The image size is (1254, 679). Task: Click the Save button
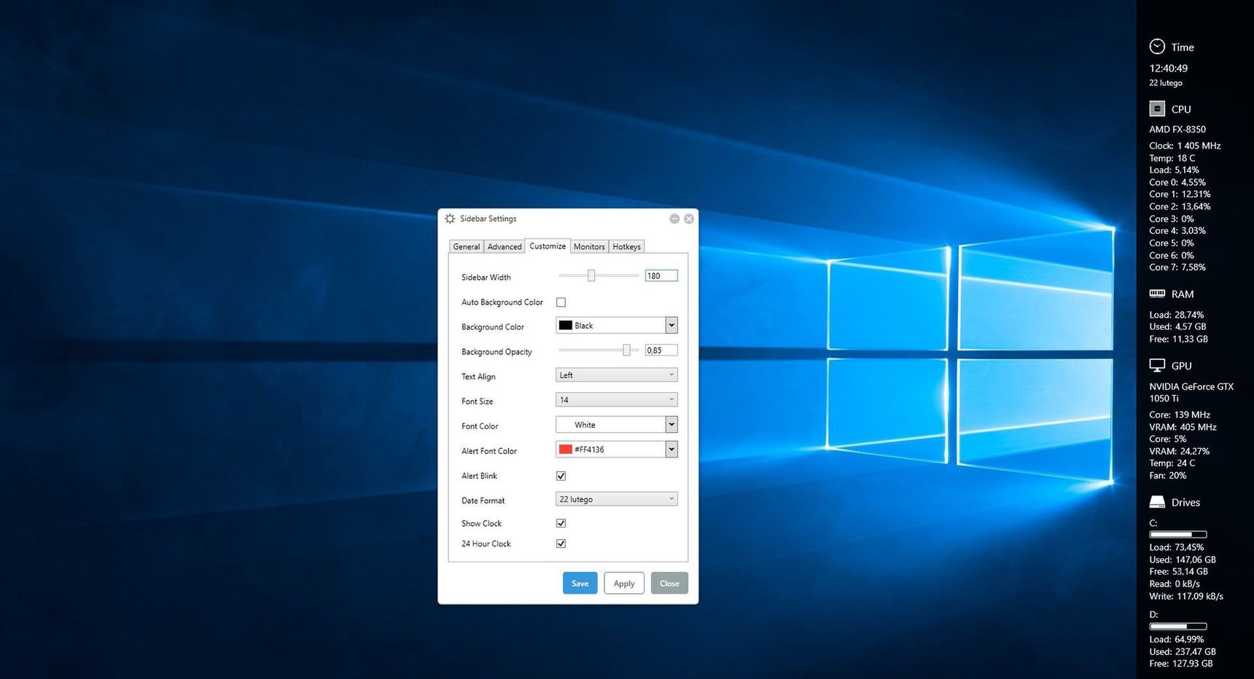coord(580,583)
